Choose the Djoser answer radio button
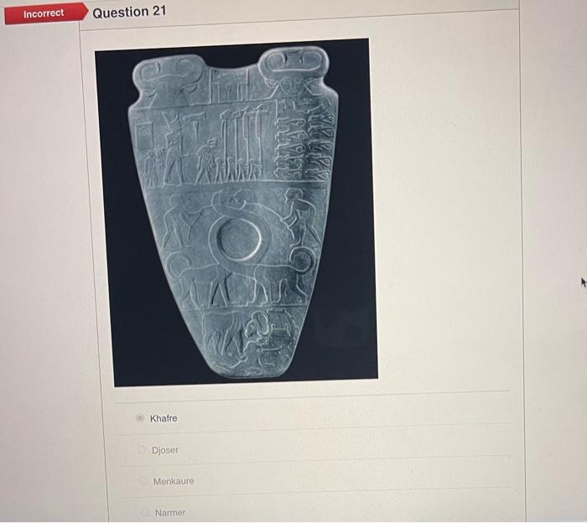587x523 pixels. [142, 449]
